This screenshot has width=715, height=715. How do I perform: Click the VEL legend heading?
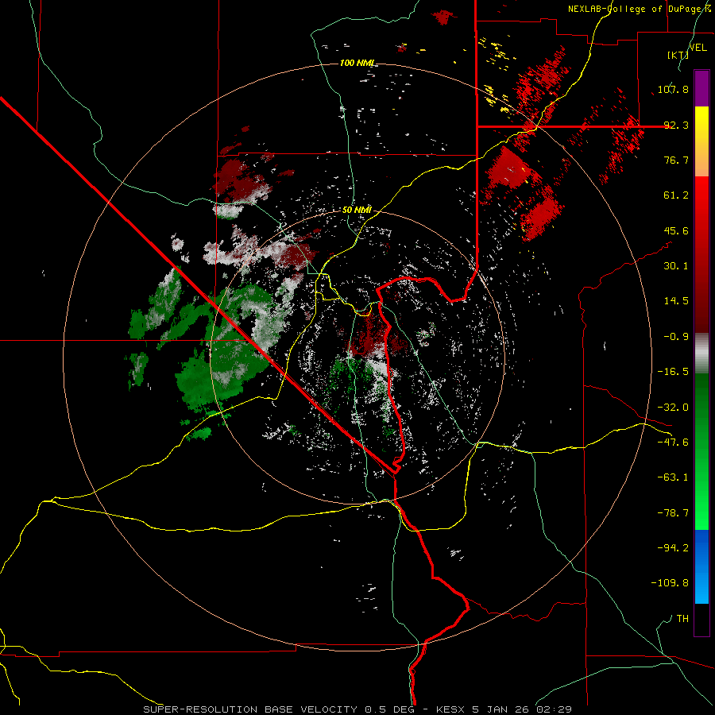(x=698, y=48)
